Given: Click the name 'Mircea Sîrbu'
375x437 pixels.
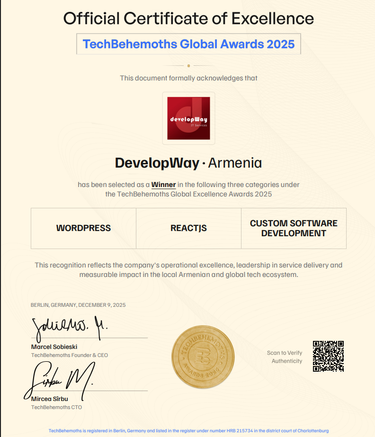Looking at the screenshot, I should (49, 399).
